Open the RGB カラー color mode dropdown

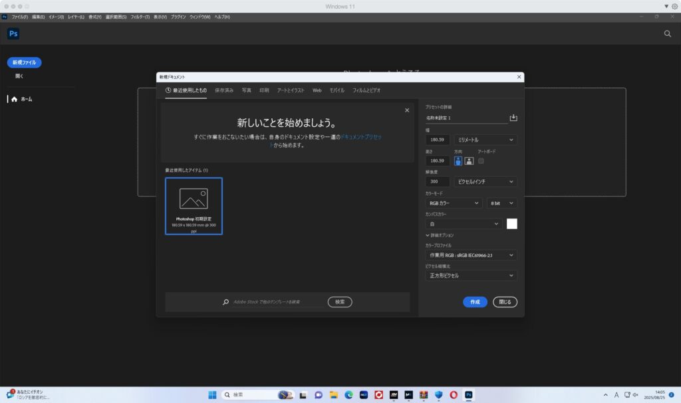(454, 203)
